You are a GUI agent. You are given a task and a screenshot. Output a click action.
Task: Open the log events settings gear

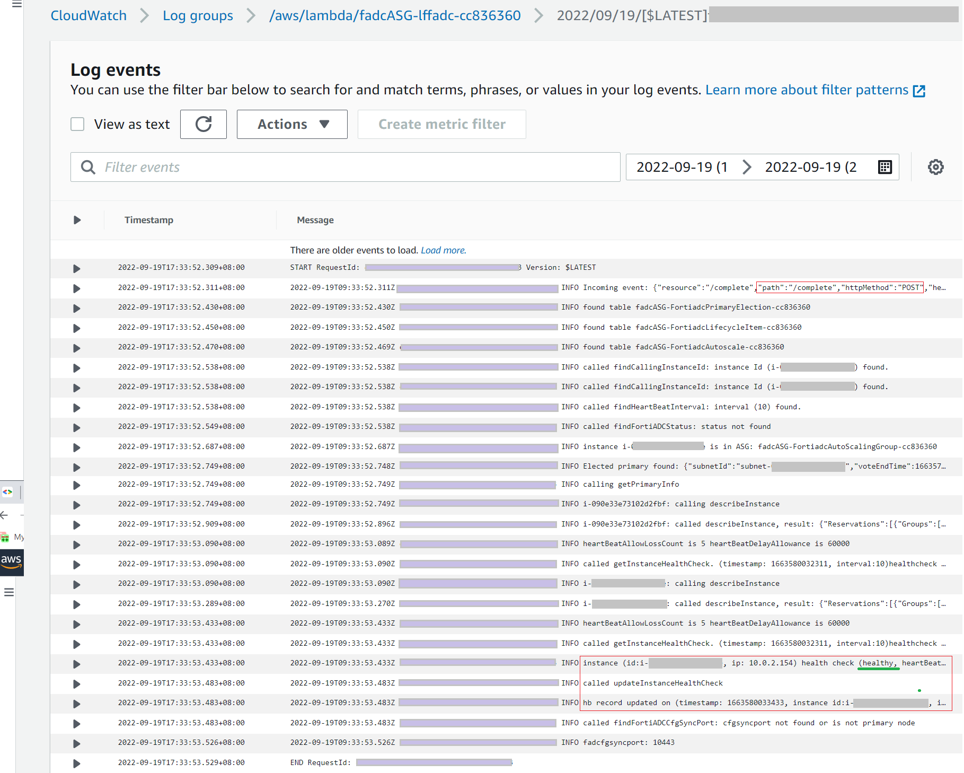pyautogui.click(x=936, y=166)
